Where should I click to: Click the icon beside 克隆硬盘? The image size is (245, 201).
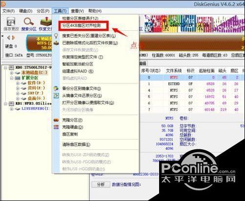[x=56, y=127]
